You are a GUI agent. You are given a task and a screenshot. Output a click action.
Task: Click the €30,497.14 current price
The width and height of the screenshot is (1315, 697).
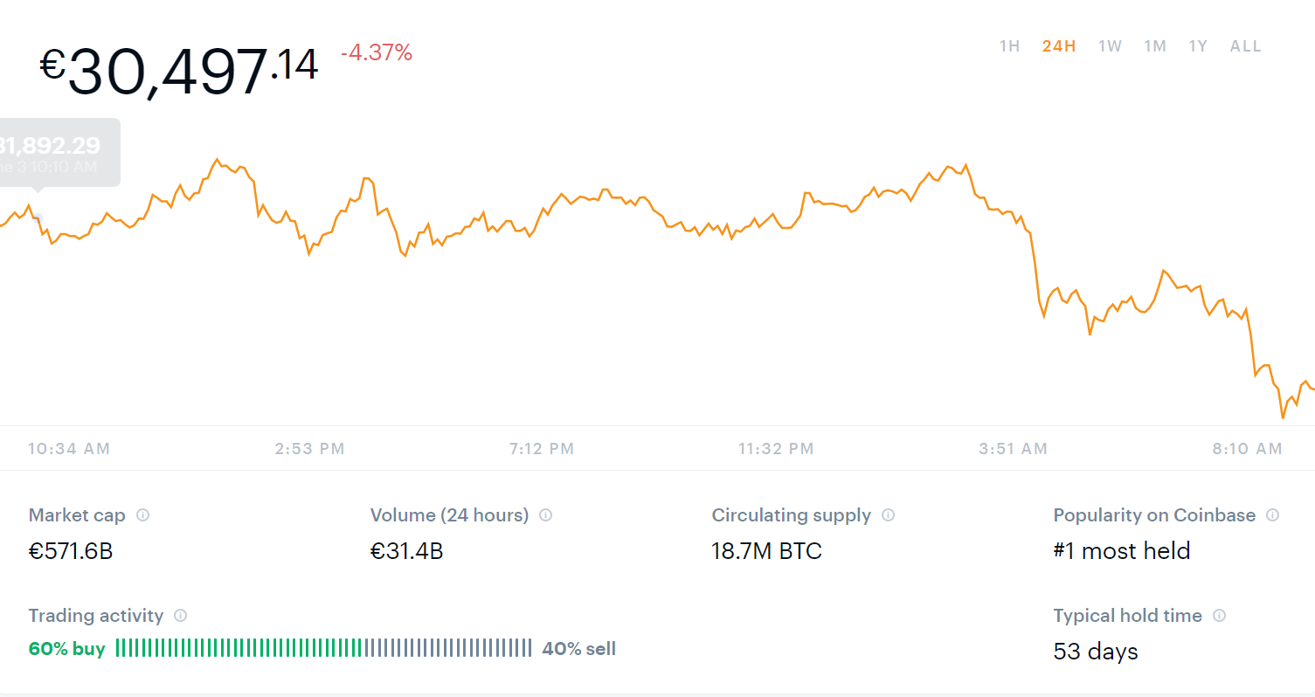pyautogui.click(x=179, y=70)
